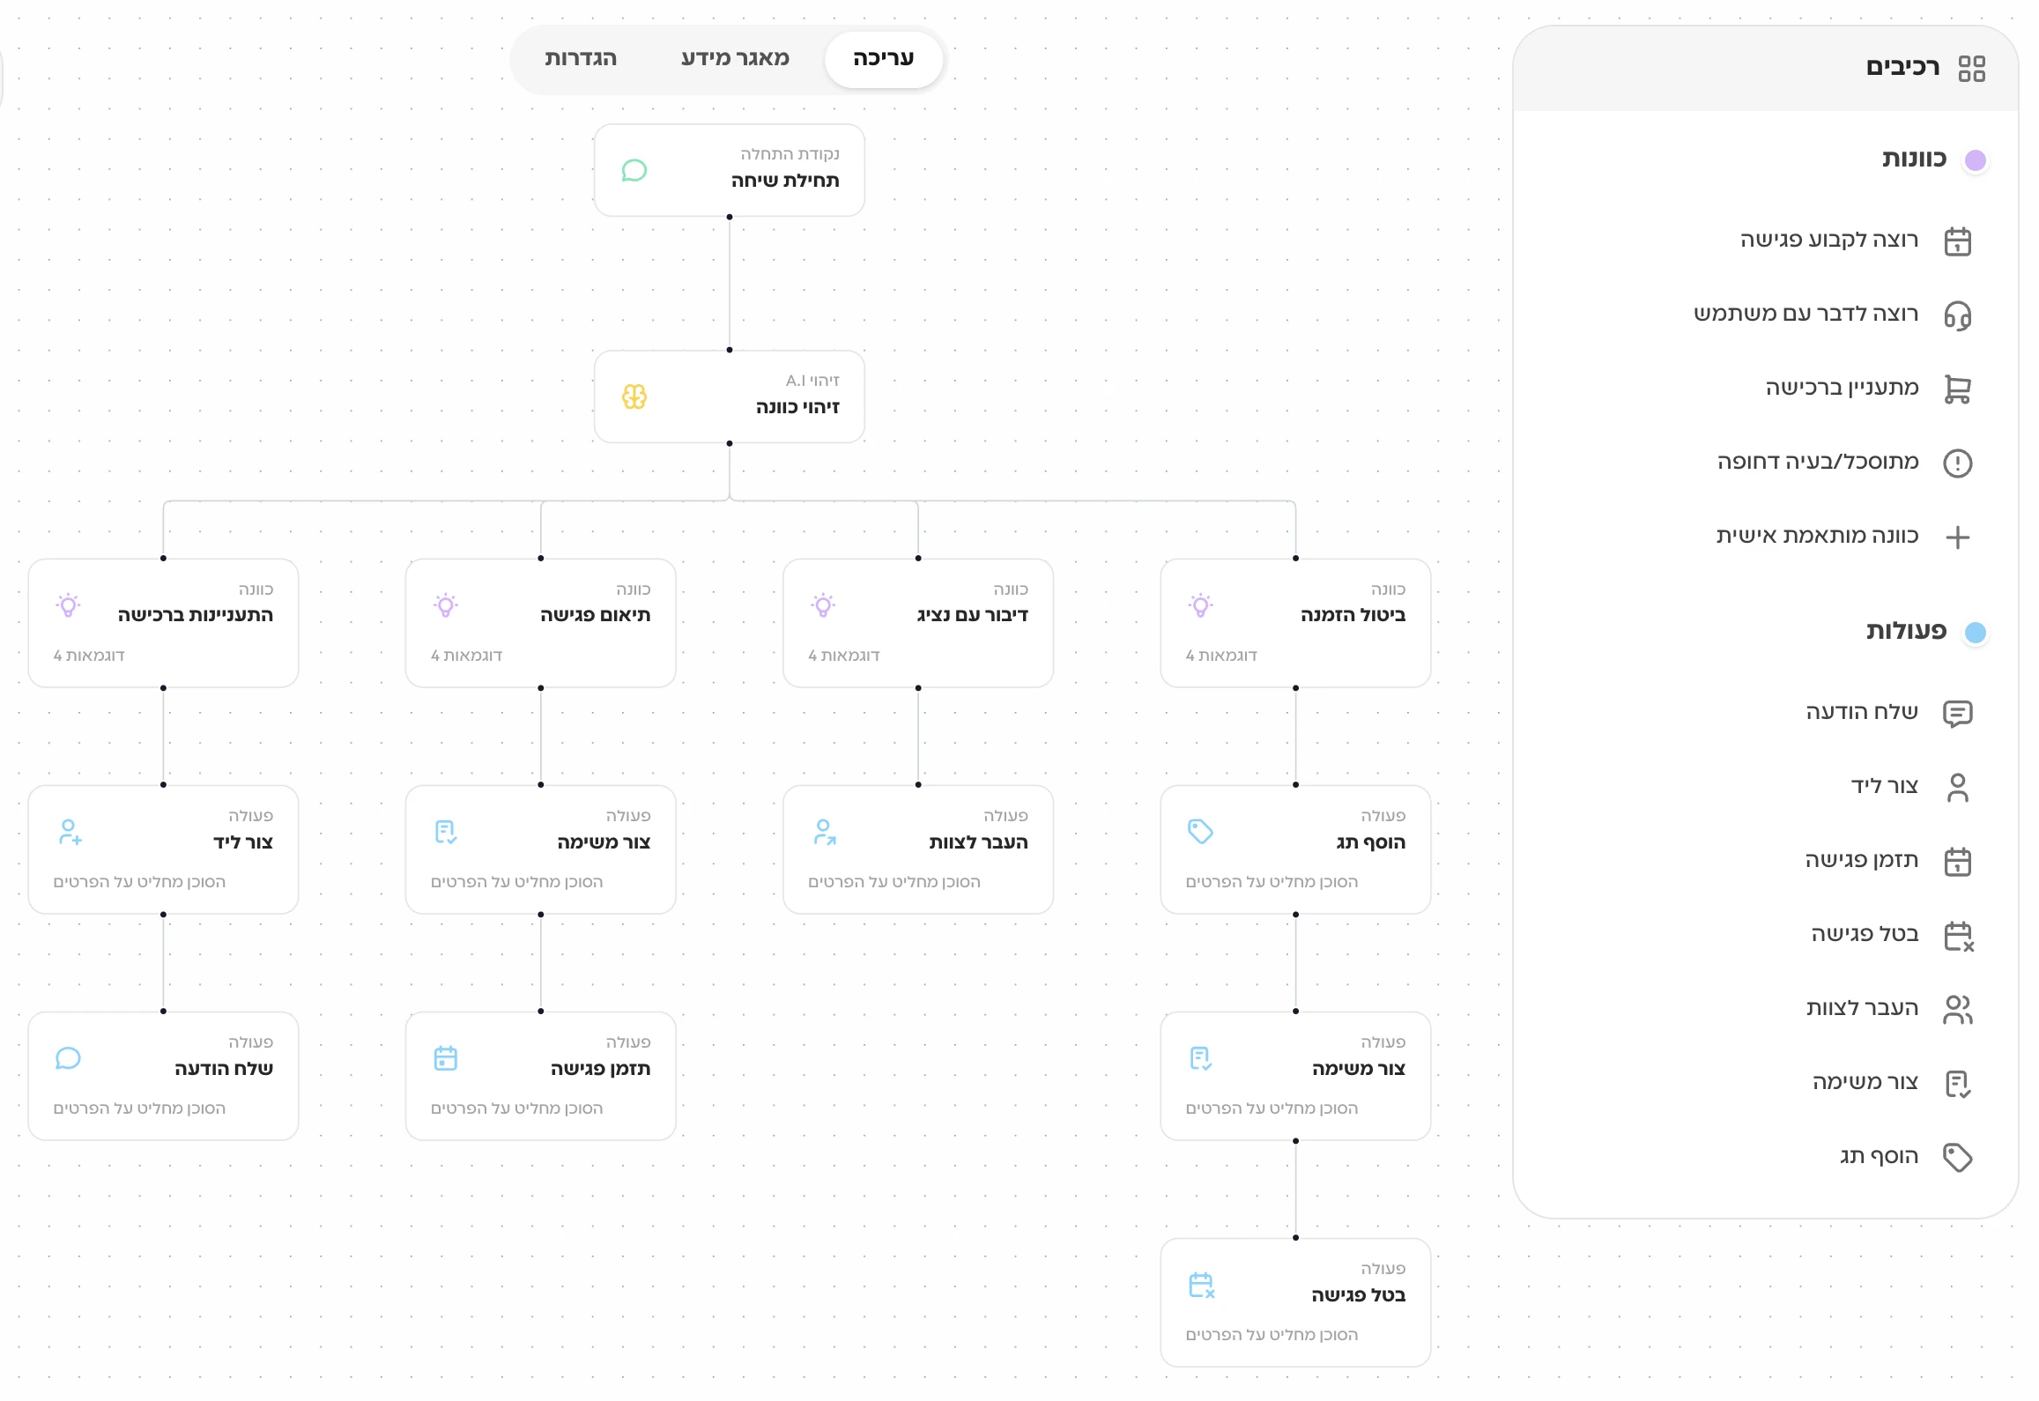The width and height of the screenshot is (2039, 1401).
Task: Click chat bubble icon on תחילת שיחה node
Action: 634,170
